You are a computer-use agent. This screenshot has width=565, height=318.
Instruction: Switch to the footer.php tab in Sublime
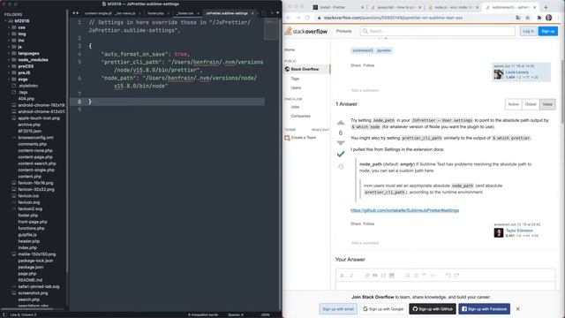pos(155,13)
